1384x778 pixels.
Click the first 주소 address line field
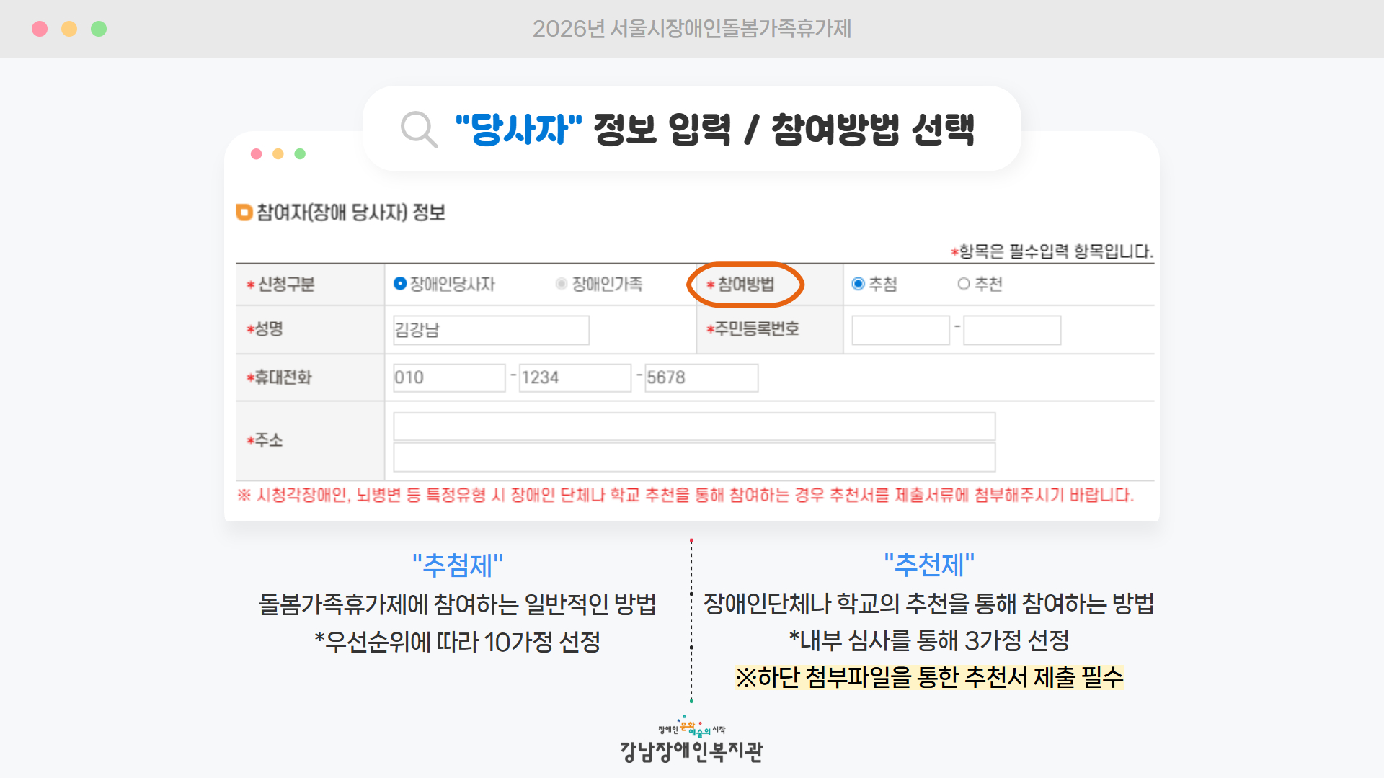694,426
